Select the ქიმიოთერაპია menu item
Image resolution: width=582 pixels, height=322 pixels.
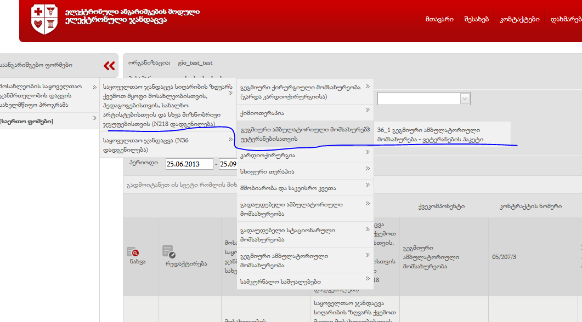tap(262, 112)
